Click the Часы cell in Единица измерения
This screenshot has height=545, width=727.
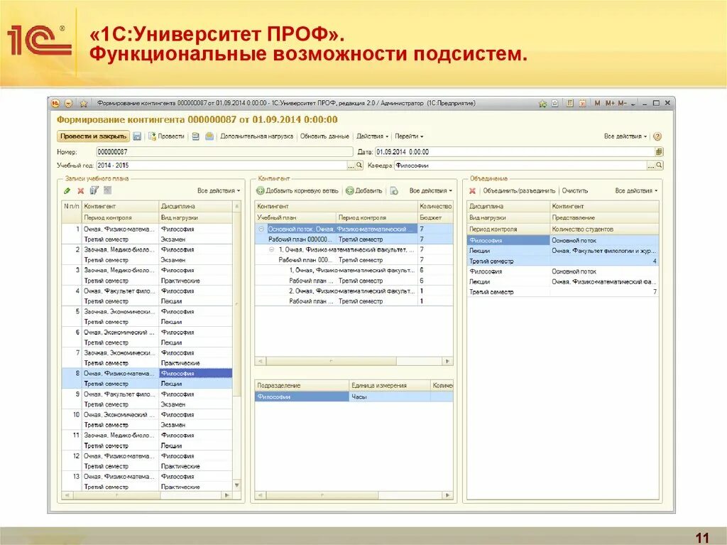(x=390, y=397)
